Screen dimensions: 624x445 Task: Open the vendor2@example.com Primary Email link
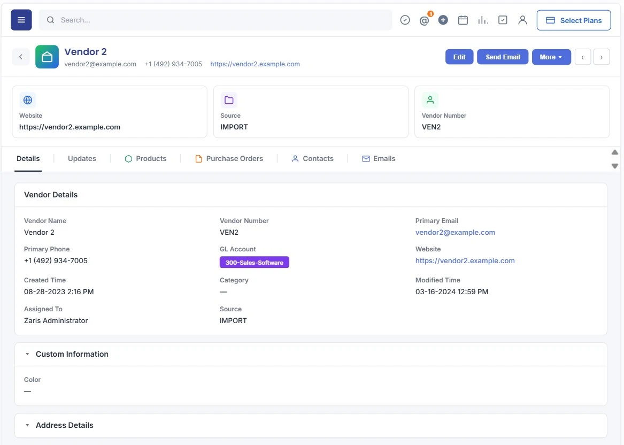click(x=455, y=233)
